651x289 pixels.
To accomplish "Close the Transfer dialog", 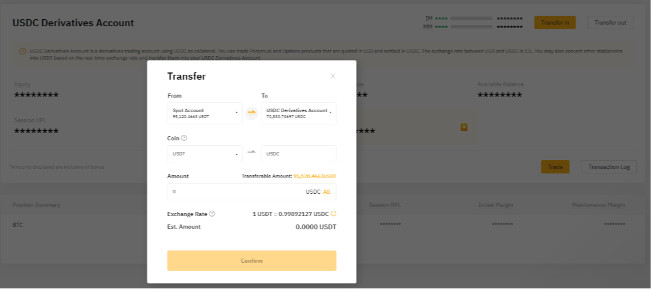I will [x=332, y=76].
